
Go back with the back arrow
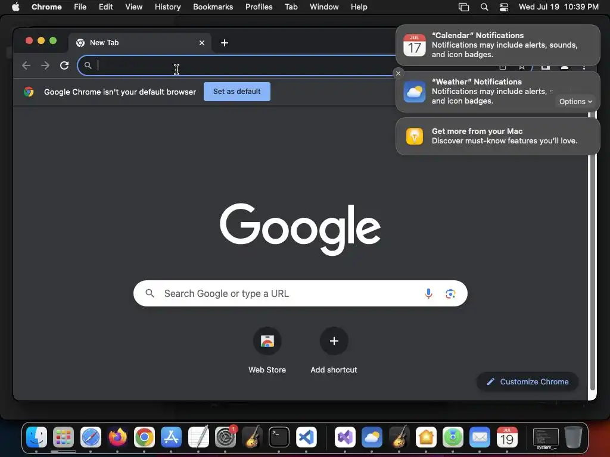click(x=26, y=65)
